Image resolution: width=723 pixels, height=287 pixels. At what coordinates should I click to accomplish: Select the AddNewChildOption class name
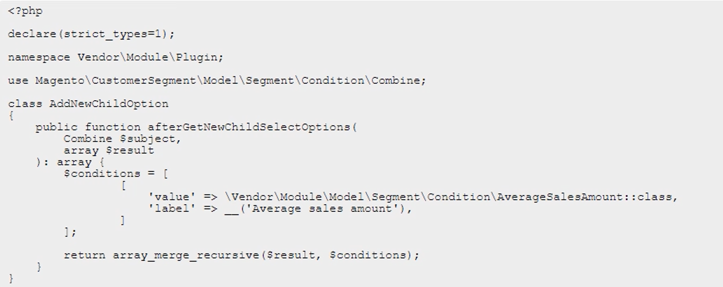pos(109,104)
